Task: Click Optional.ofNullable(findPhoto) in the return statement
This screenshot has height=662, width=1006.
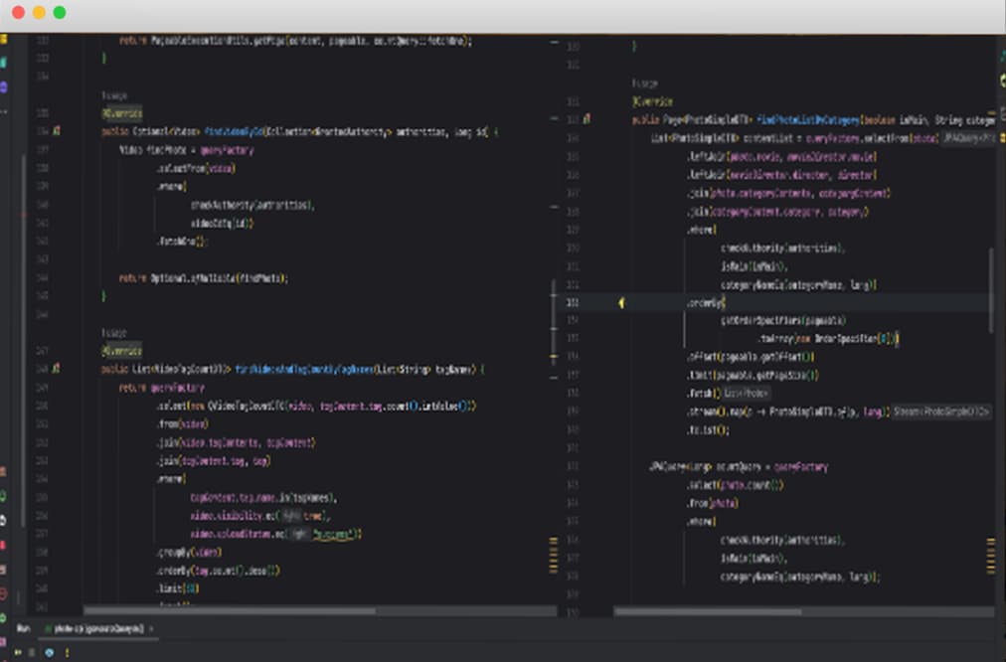Action: 220,278
